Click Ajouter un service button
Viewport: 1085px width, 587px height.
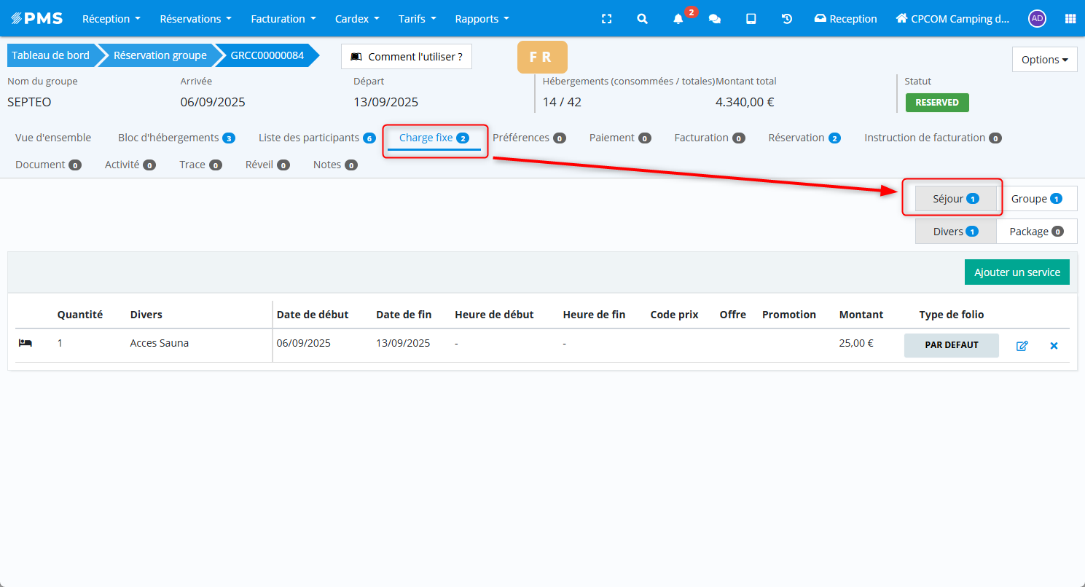click(x=1017, y=272)
